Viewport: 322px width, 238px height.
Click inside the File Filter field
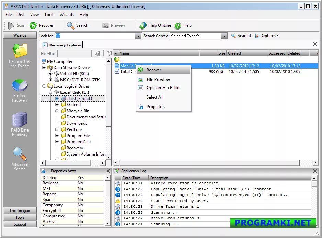click(x=75, y=54)
